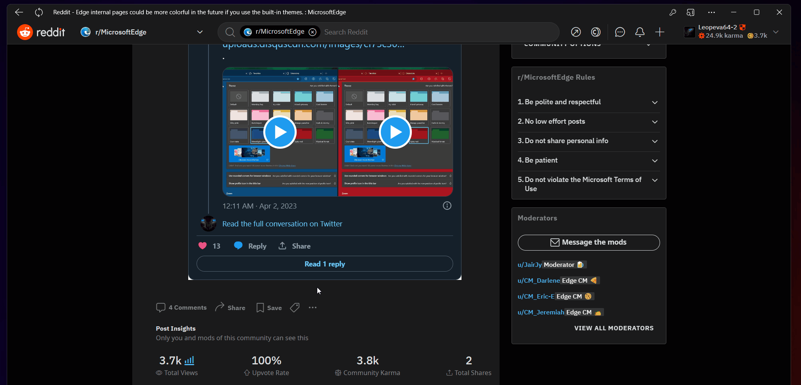
Task: Open the browser three-dot app menu
Action: tap(711, 12)
